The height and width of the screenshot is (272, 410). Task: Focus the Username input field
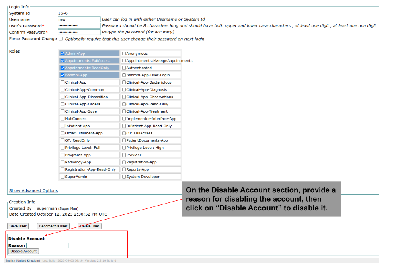pos(79,19)
